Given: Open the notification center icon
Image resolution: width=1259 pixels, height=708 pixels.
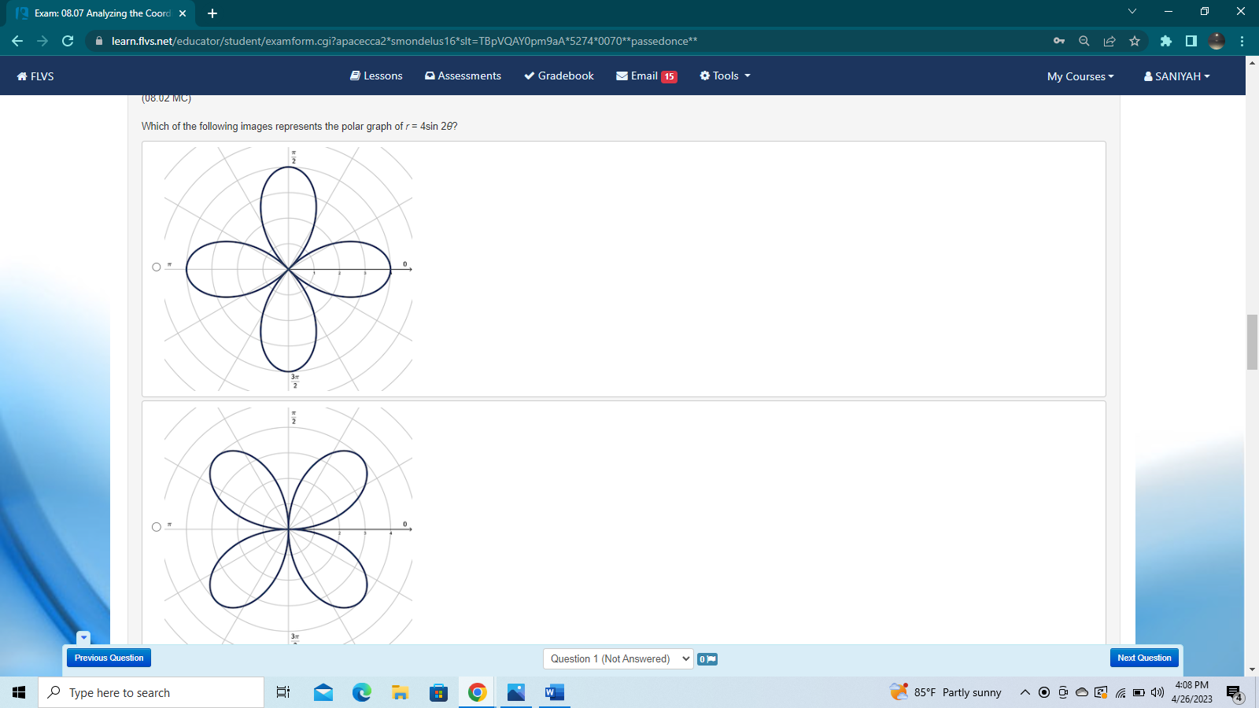Looking at the screenshot, I should pos(1235,693).
